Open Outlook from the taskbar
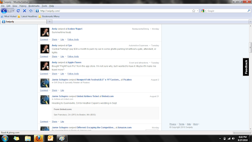Viewport: 252px width, 142px height. click(50, 138)
